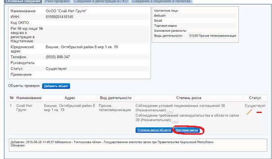Select ИНН value 01509201410145
272x159 pixels.
point(59,17)
